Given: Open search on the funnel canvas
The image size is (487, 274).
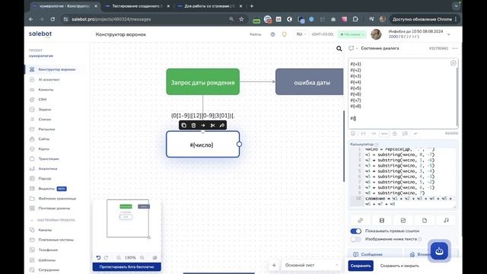Looking at the screenshot, I should [339, 49].
